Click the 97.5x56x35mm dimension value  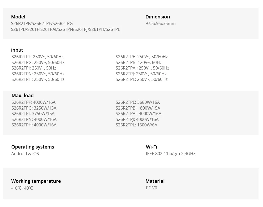pos(160,23)
